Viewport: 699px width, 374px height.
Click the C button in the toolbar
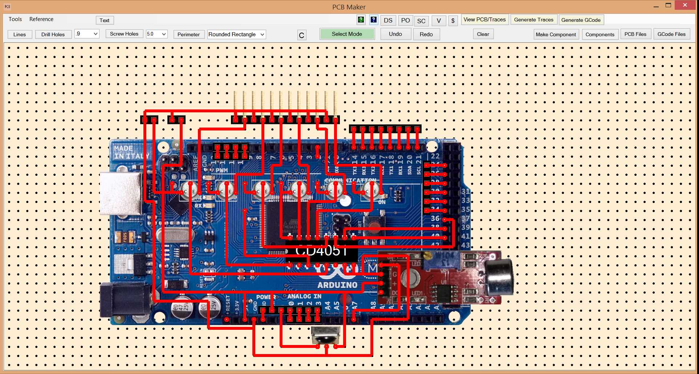(x=302, y=35)
